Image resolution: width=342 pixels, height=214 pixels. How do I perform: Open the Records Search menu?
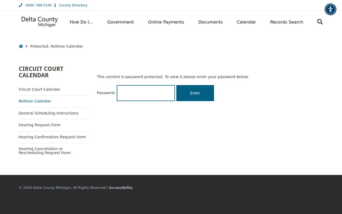pos(287,22)
